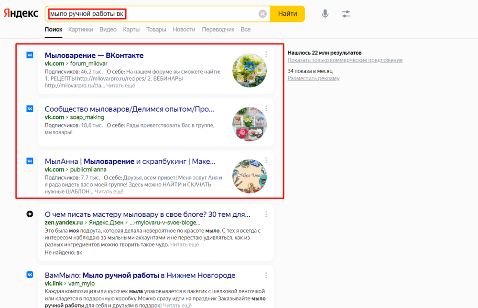Click Zen favicon next to blog result
The width and height of the screenshot is (478, 308).
pyautogui.click(x=30, y=214)
